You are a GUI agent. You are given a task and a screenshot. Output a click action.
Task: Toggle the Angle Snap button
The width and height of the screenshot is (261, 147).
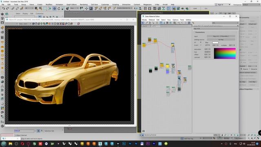click(x=100, y=9)
